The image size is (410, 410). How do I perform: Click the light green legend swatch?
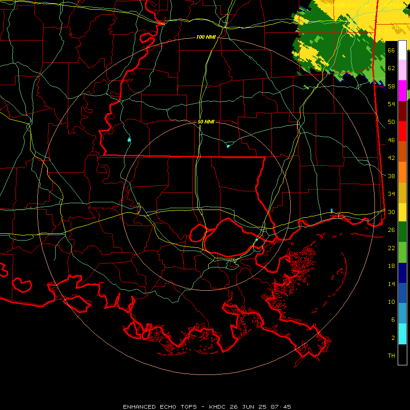[402, 252]
